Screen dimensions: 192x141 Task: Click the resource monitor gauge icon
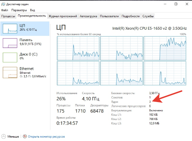[x=25, y=137]
